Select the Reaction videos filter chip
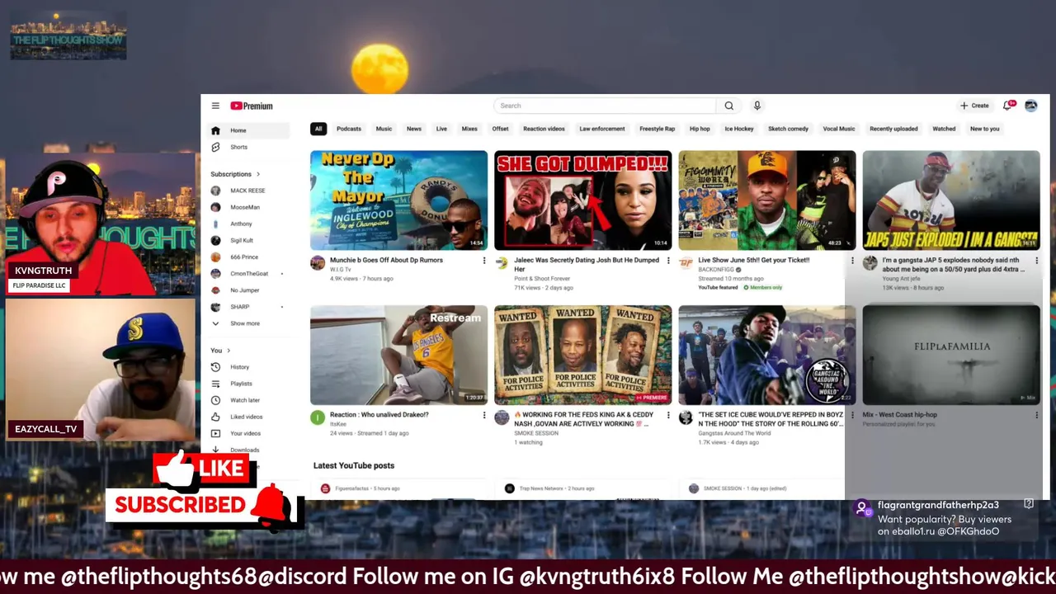 544,129
